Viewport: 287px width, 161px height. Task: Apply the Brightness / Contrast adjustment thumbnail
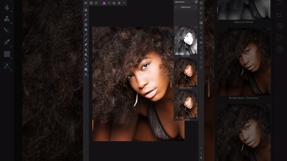186,72
